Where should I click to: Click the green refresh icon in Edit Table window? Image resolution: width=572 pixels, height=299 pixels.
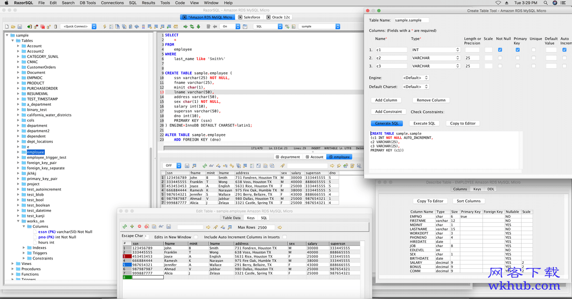point(125,227)
